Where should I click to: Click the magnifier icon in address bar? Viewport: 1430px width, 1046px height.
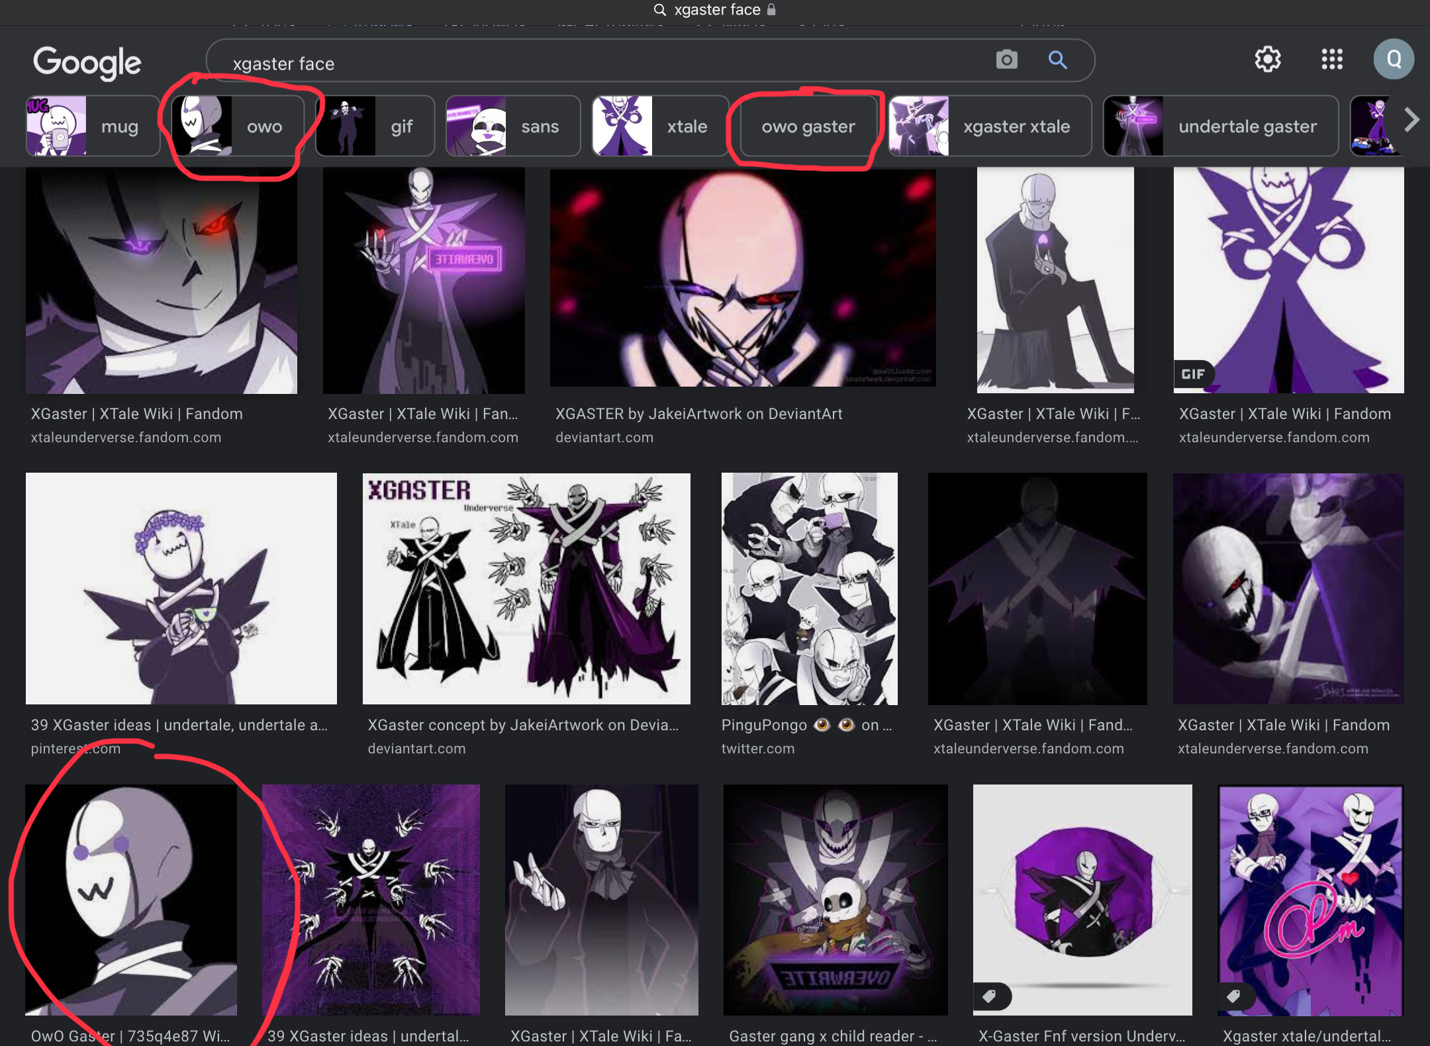(x=659, y=9)
